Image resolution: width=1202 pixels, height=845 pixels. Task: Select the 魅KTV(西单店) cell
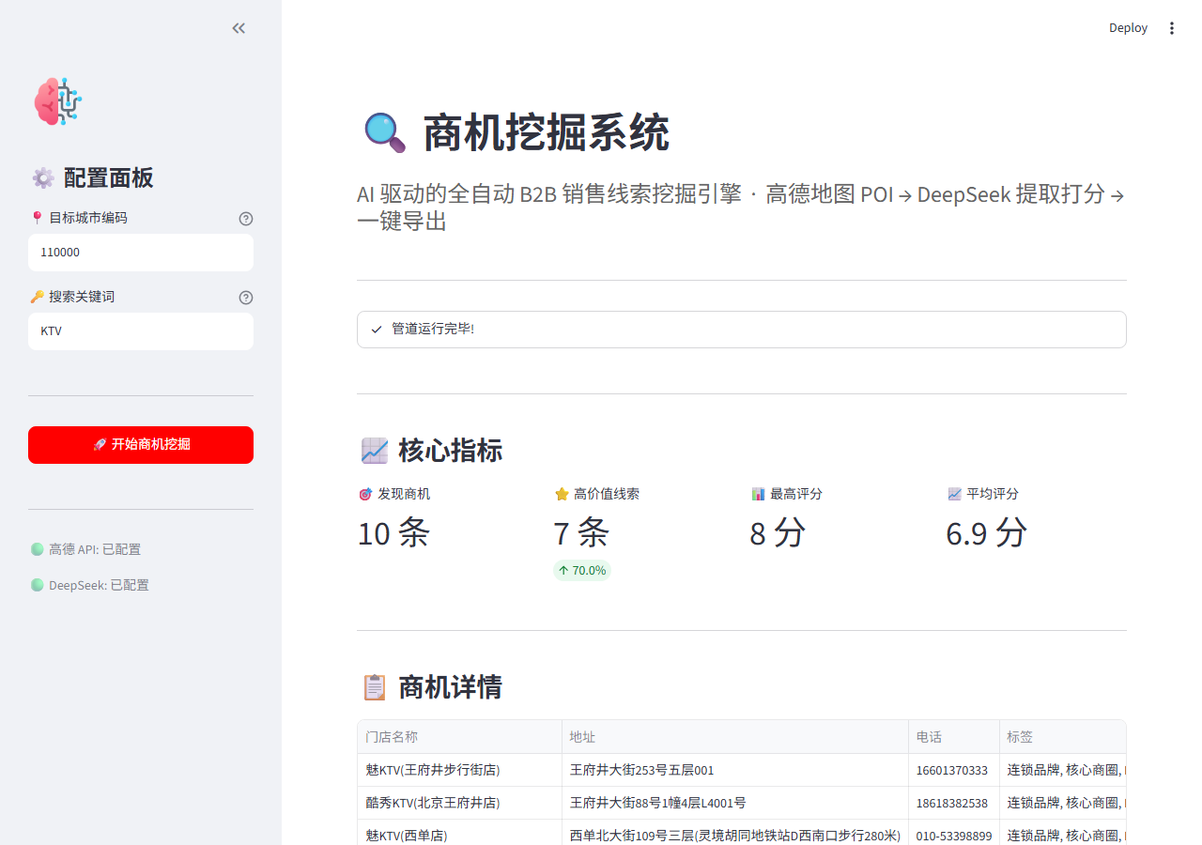(x=460, y=835)
